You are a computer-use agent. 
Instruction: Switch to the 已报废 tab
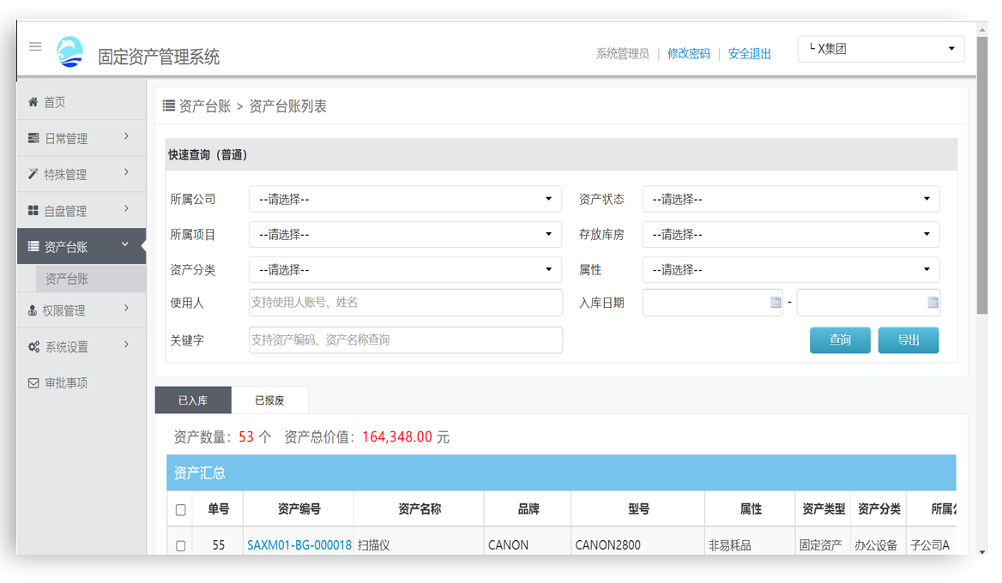(271, 400)
